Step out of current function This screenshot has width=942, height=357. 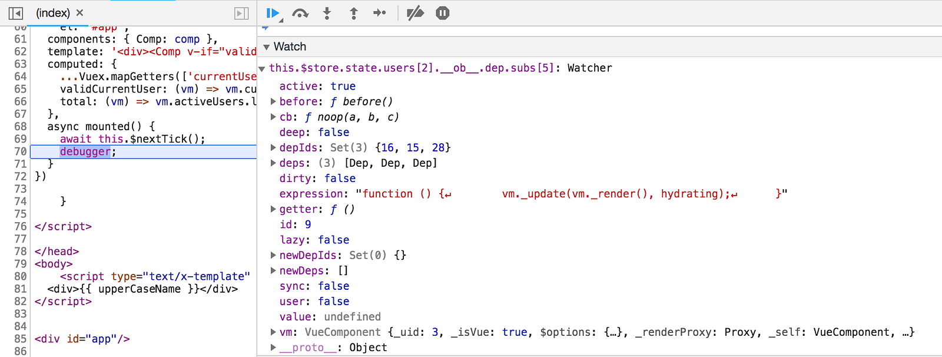[354, 13]
